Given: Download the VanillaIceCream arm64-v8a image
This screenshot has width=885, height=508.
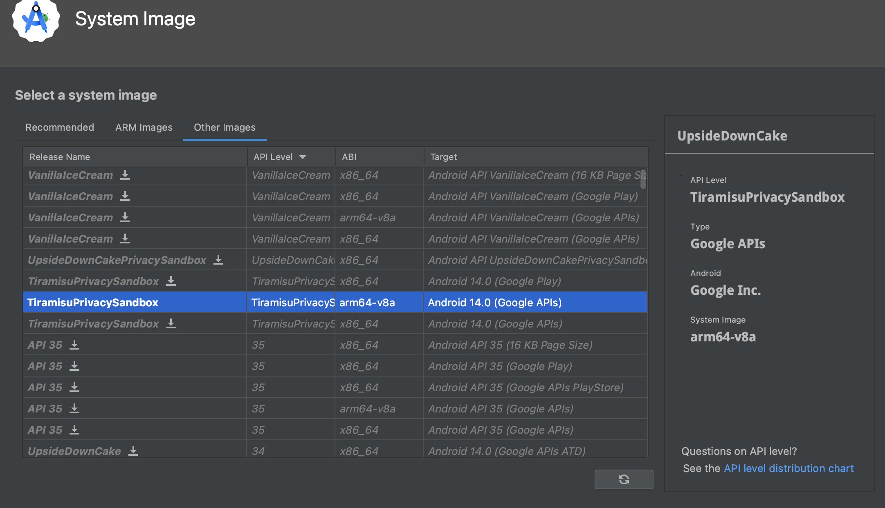Looking at the screenshot, I should coord(125,218).
